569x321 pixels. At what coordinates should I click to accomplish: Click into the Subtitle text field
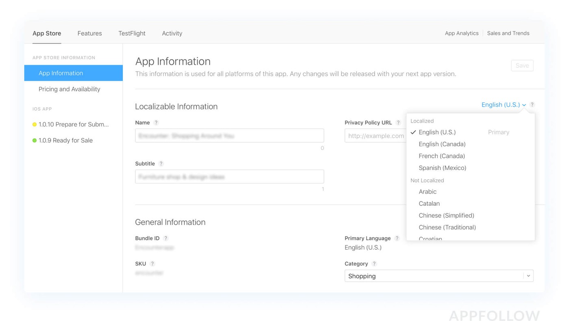click(x=229, y=177)
